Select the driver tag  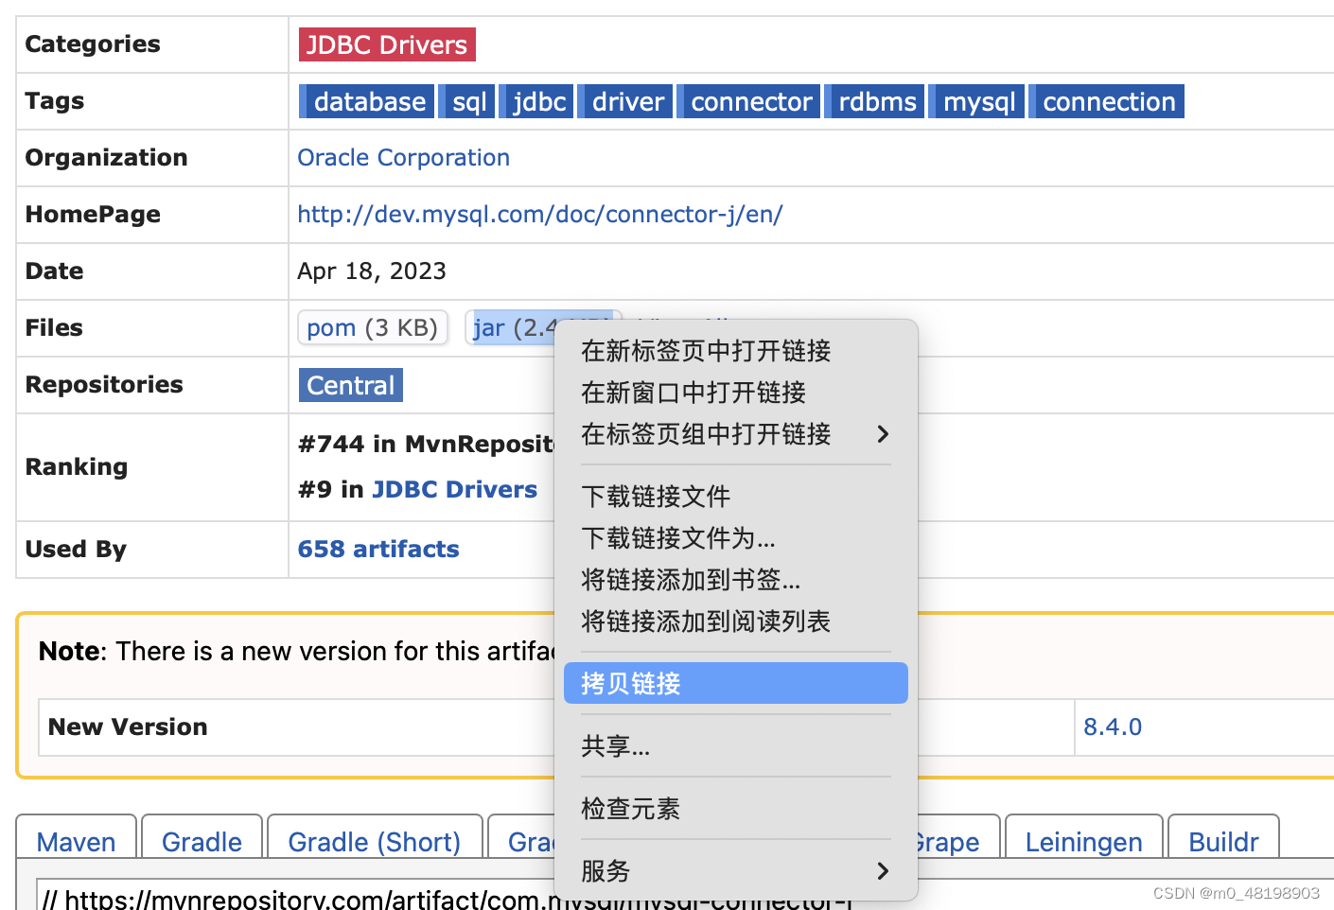click(625, 101)
